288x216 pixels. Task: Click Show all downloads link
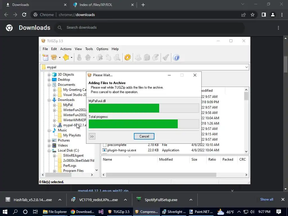pos(267,199)
